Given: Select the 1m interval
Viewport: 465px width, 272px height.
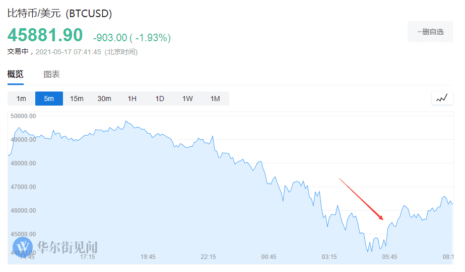Looking at the screenshot, I should (21, 99).
